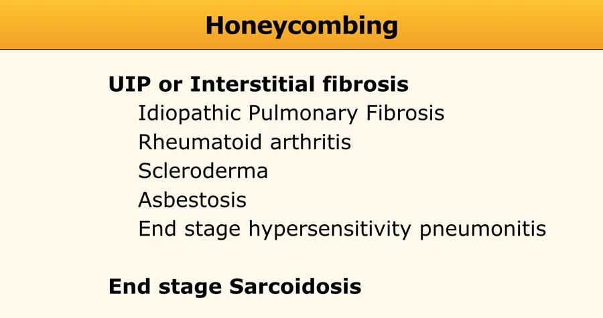
Task: Click the word or in the UIP heading
Action: pos(171,85)
